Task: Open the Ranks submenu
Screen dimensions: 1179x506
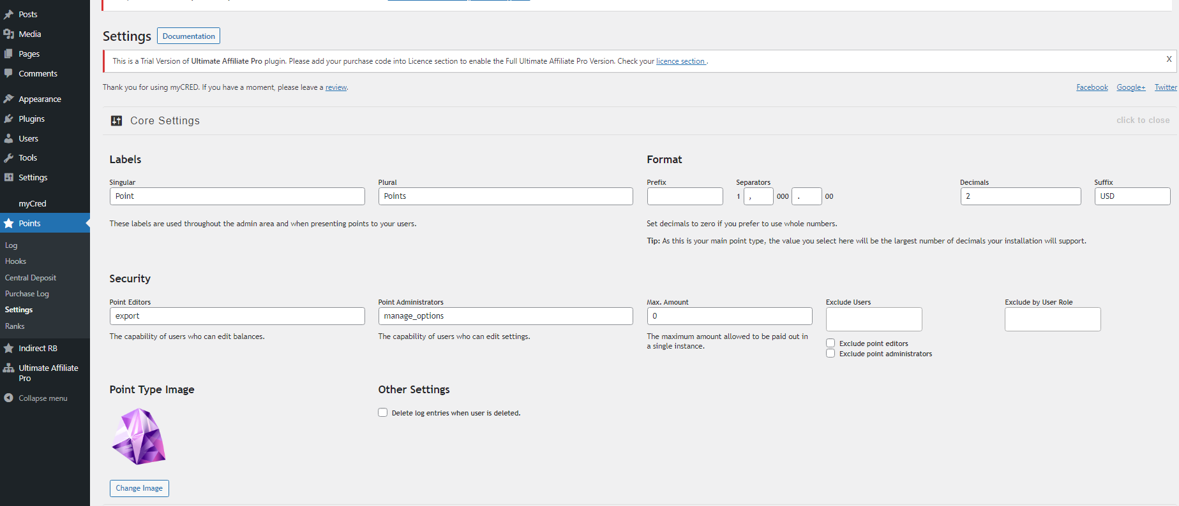Action: [x=15, y=326]
